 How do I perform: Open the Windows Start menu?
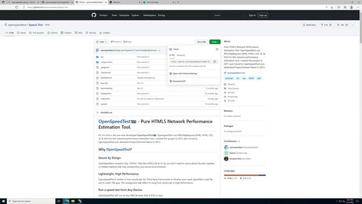pos(3,201)
